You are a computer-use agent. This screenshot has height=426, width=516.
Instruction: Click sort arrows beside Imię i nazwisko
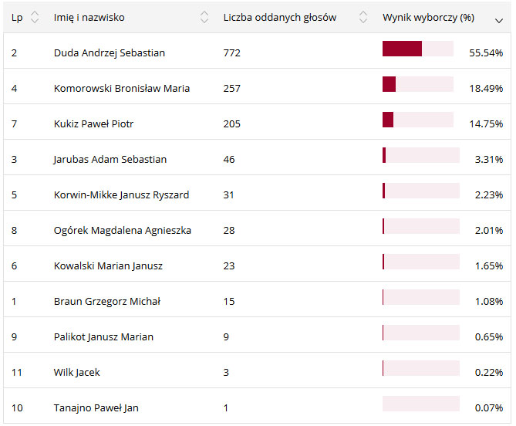pos(204,18)
